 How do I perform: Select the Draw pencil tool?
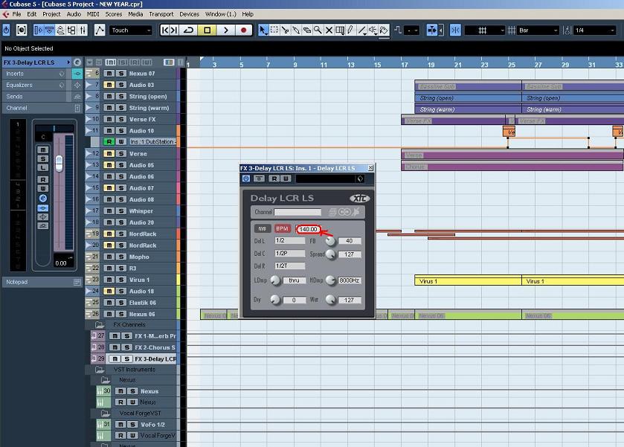[x=350, y=30]
